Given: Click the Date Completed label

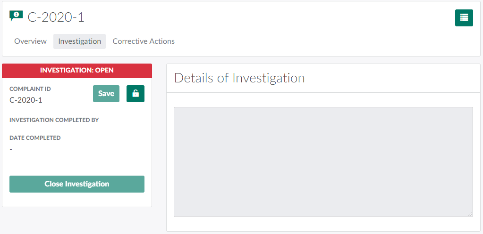Looking at the screenshot, I should (35, 138).
